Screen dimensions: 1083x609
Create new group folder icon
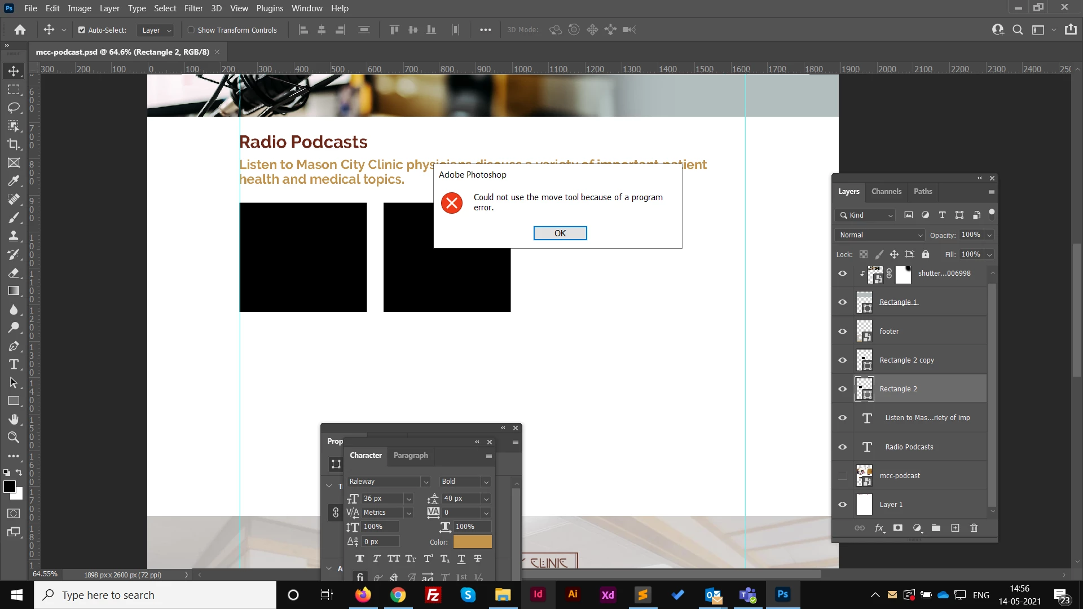click(x=936, y=528)
